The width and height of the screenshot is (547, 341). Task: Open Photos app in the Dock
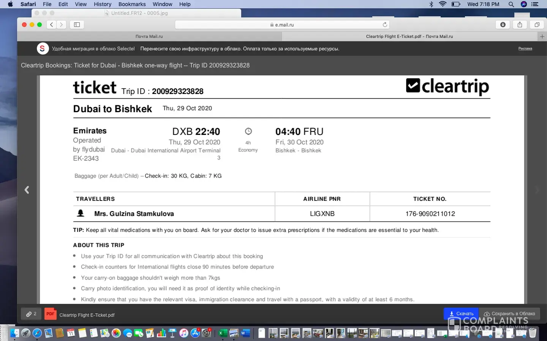click(x=116, y=333)
